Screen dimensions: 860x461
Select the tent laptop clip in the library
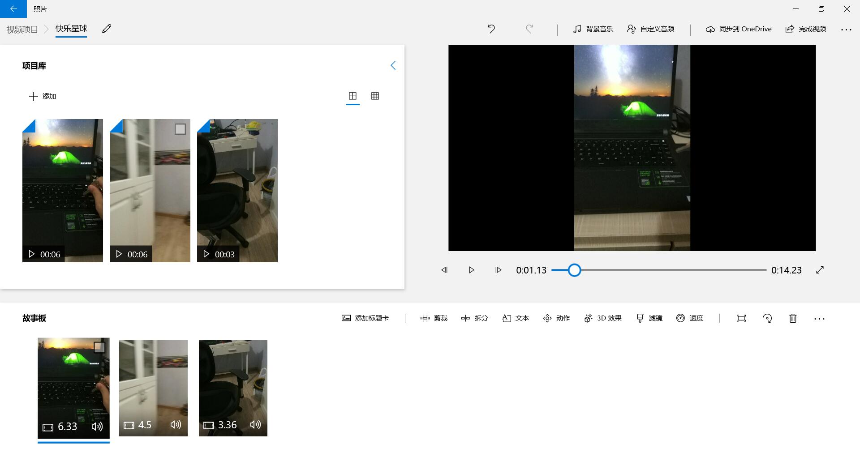pos(63,191)
